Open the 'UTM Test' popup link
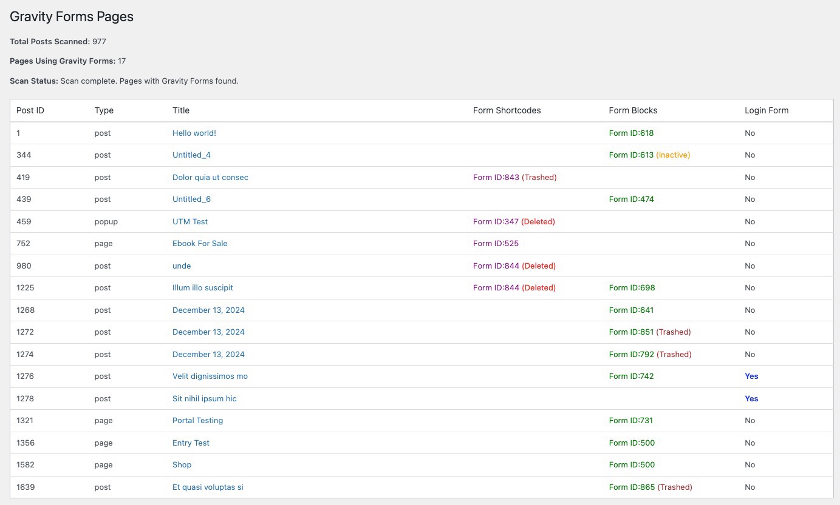The height and width of the screenshot is (505, 840). [190, 221]
